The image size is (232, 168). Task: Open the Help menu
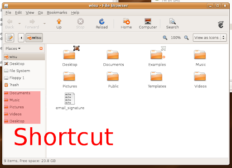click(75, 13)
